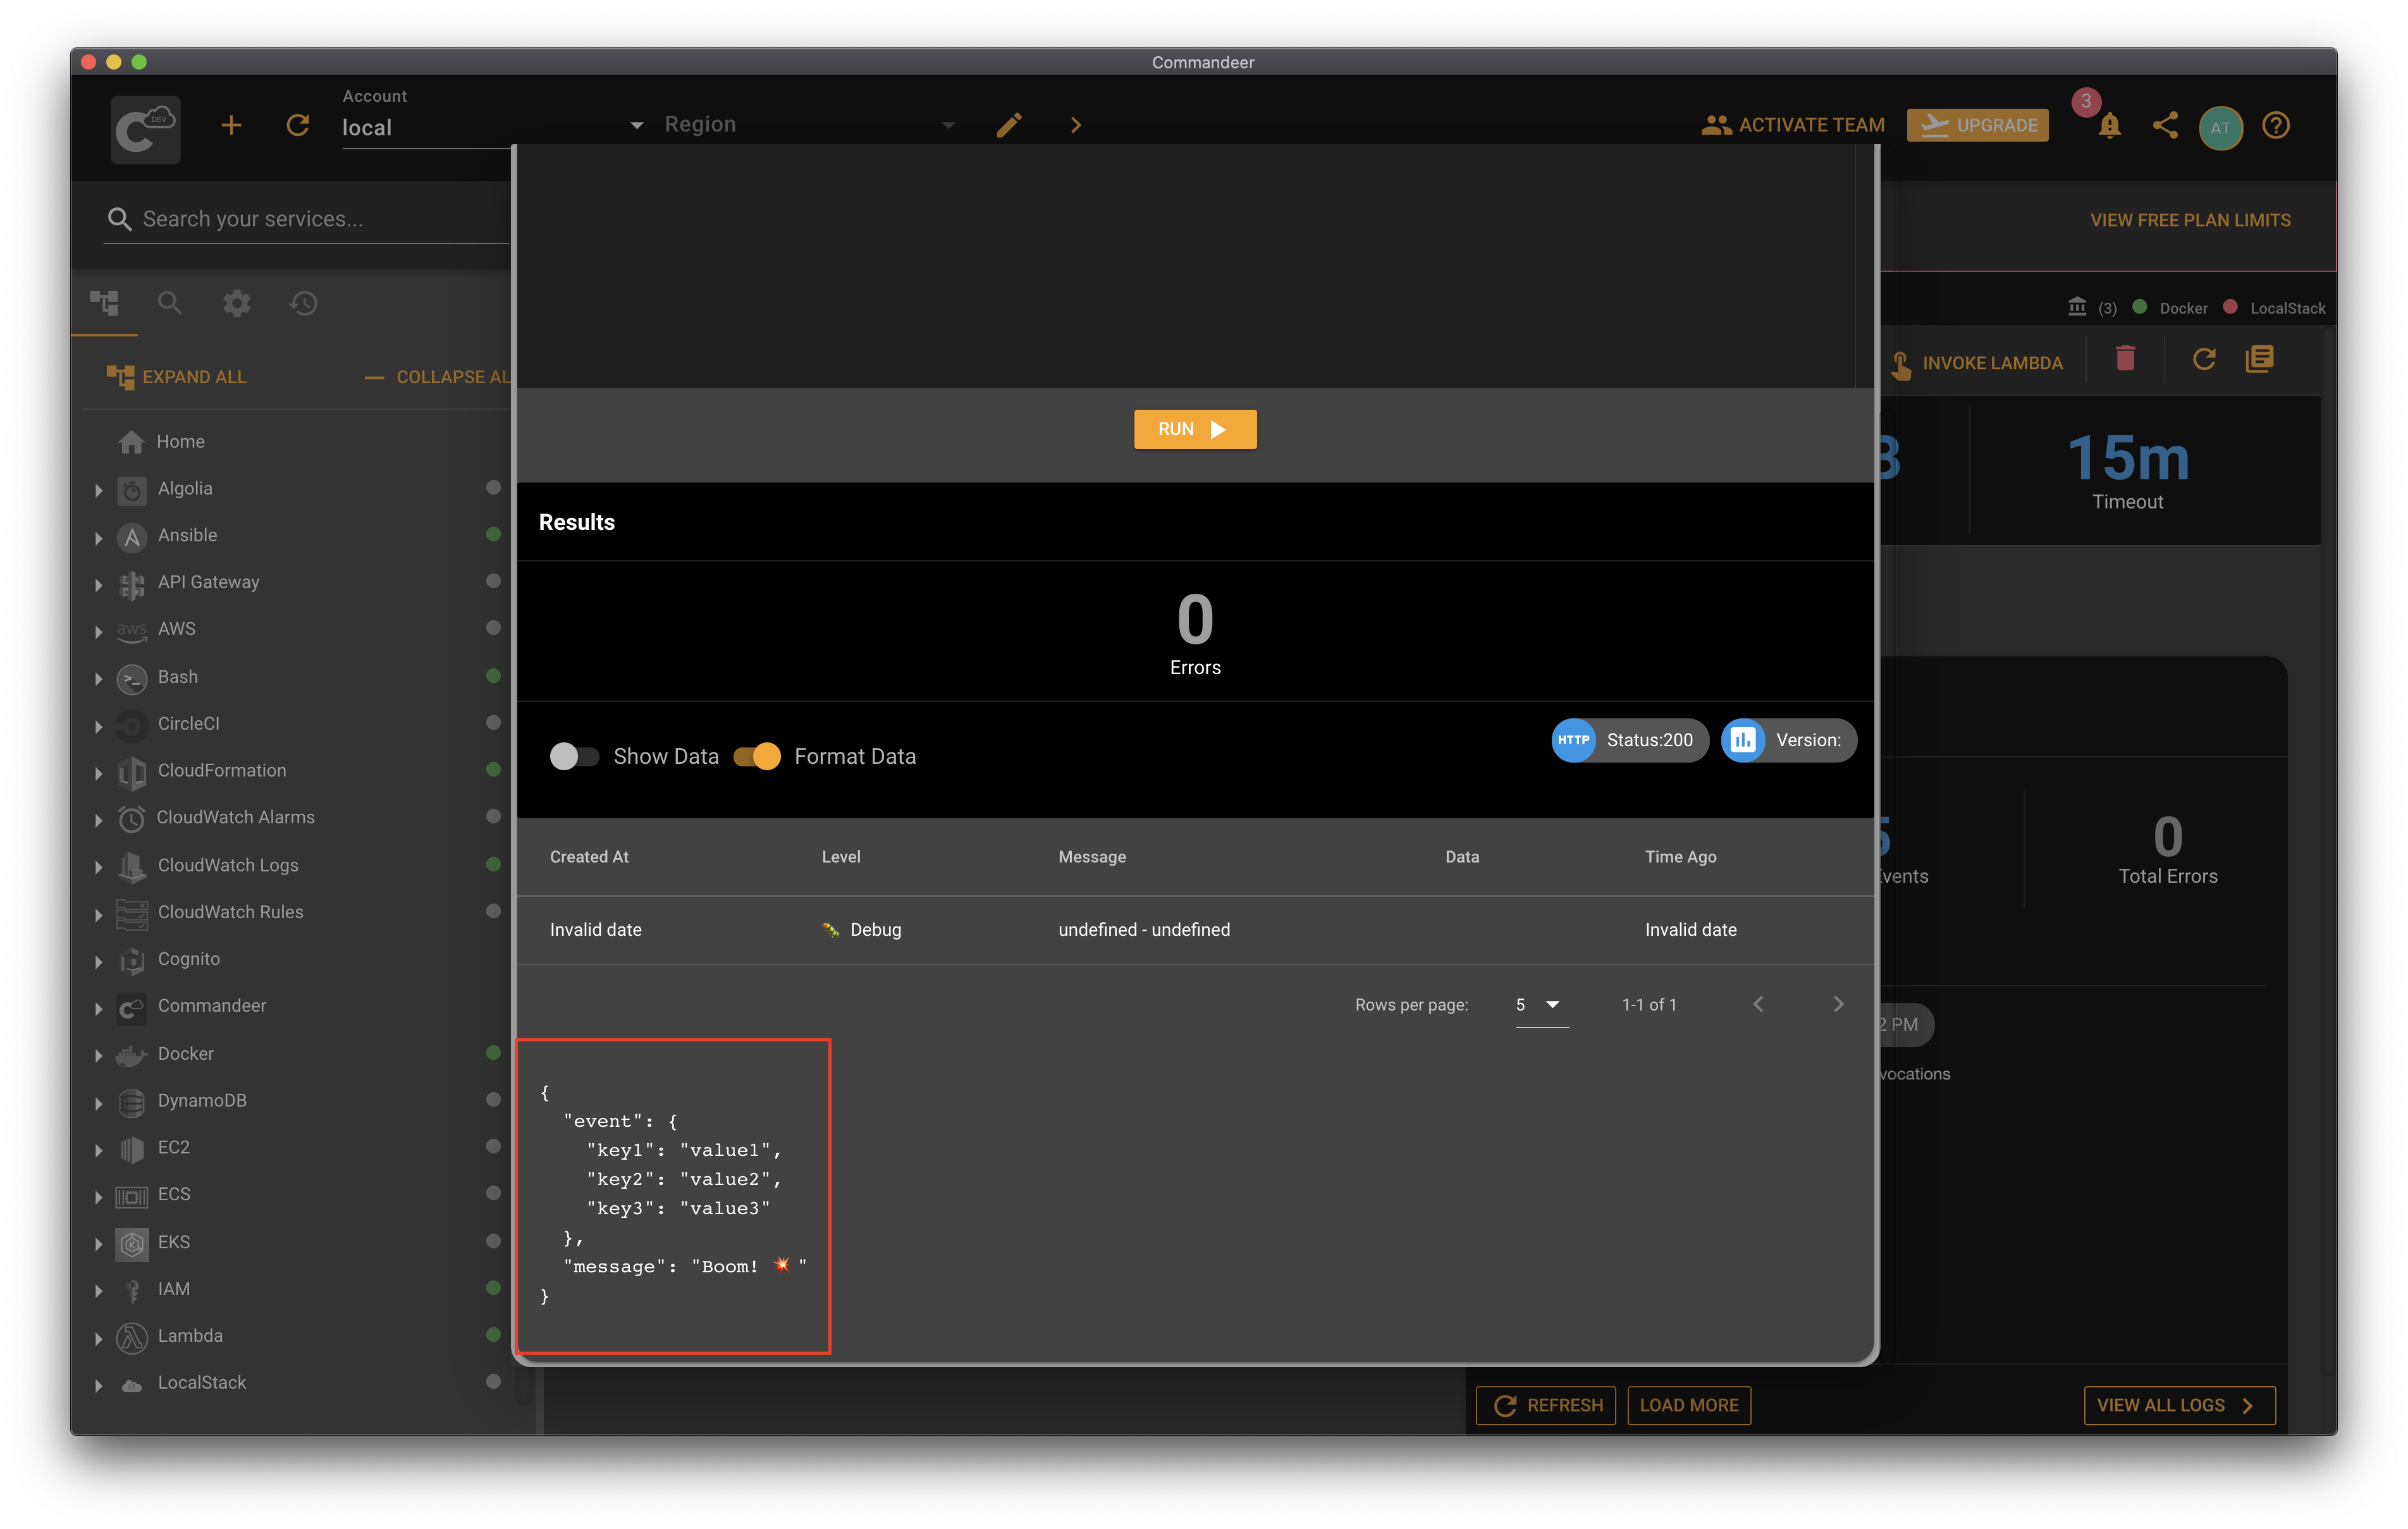
Task: Click the INVOKE LAMBDA button
Action: (1977, 363)
